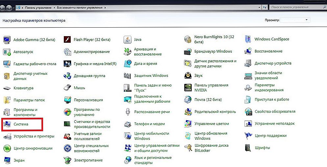
Task: Click the Автозапуск icon
Action: click(x=7, y=52)
